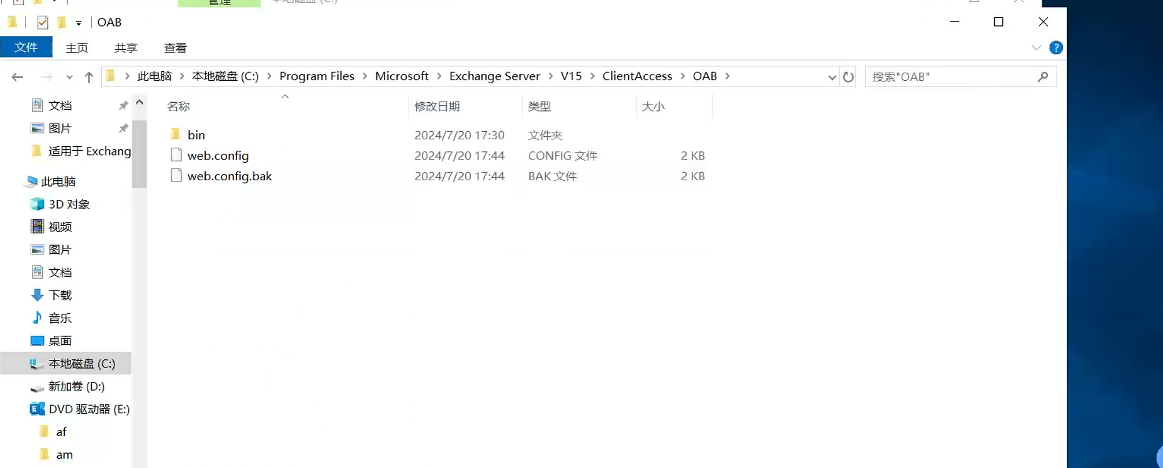Expand the ribbon with the chevron arrow
1163x468 pixels.
click(x=1036, y=48)
